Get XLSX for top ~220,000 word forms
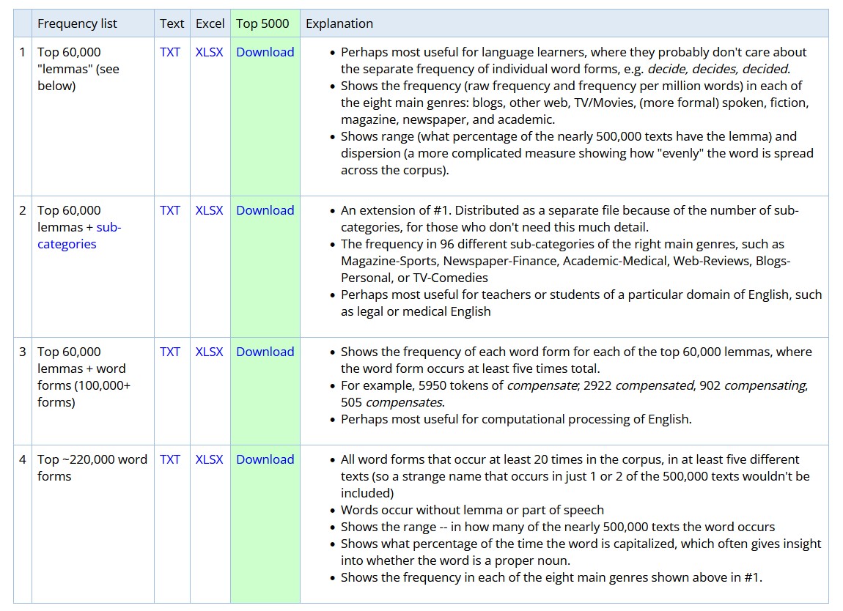The width and height of the screenshot is (843, 611). (x=209, y=459)
